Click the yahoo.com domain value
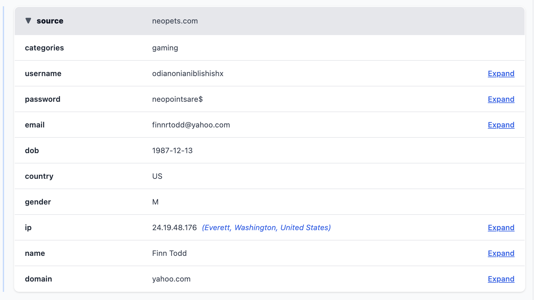 (x=171, y=279)
